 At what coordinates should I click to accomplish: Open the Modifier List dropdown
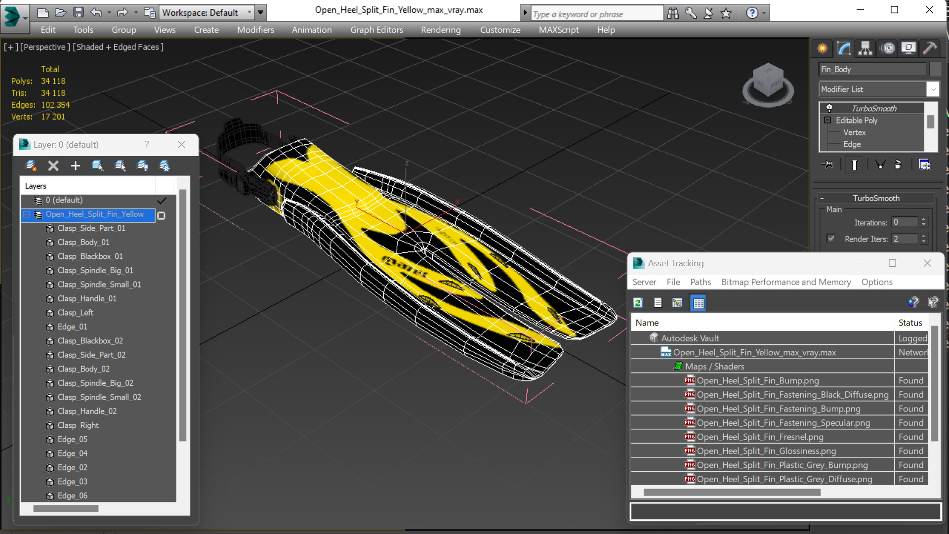point(933,89)
